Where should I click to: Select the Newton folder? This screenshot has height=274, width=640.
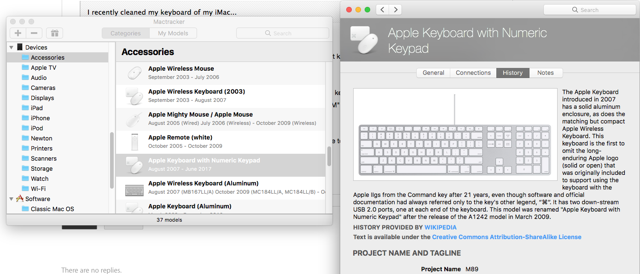[58, 138]
